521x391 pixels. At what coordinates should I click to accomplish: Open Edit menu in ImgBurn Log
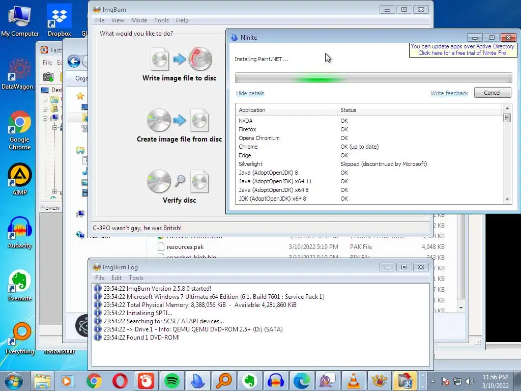click(117, 278)
